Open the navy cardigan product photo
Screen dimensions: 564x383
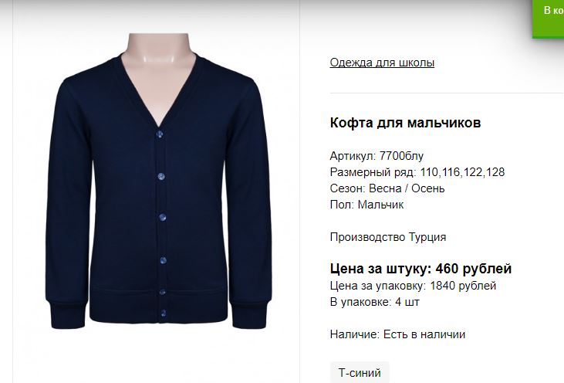[x=158, y=181]
